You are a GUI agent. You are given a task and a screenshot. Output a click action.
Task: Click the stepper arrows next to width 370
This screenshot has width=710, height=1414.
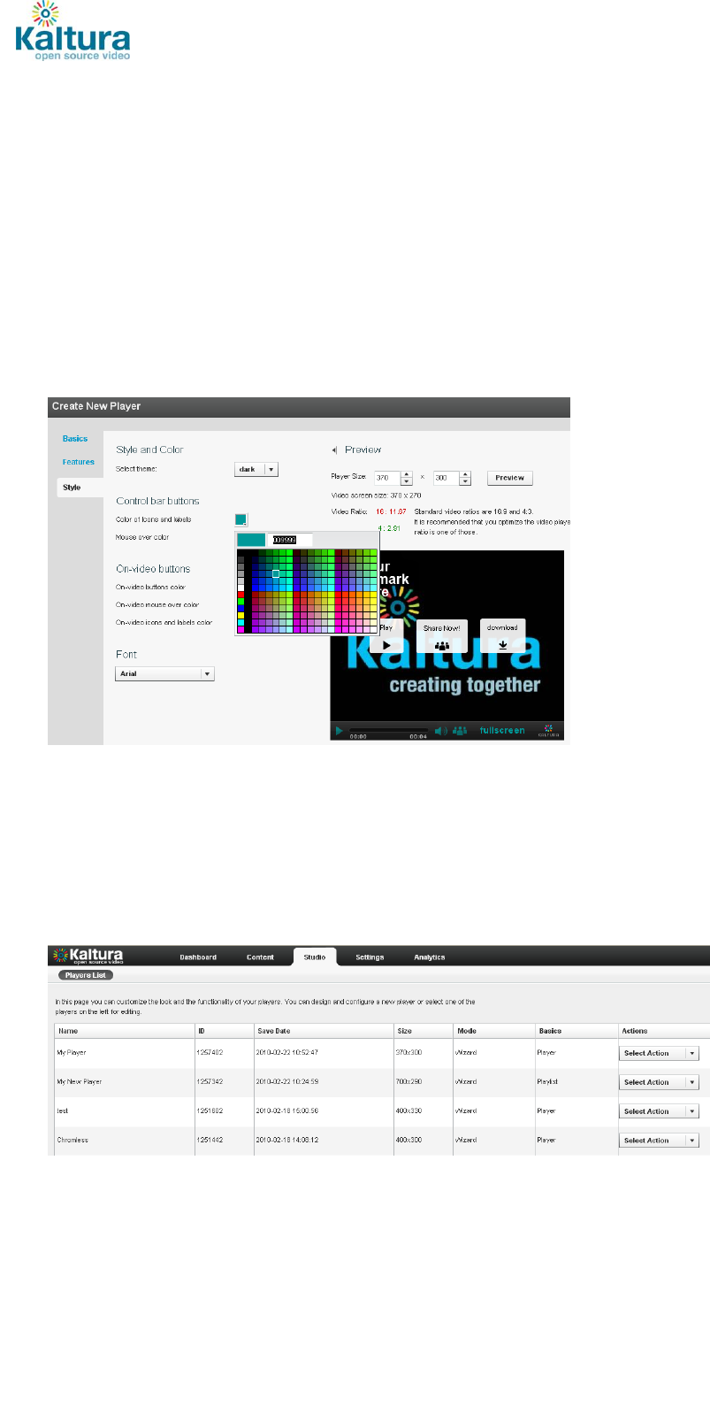(x=407, y=478)
